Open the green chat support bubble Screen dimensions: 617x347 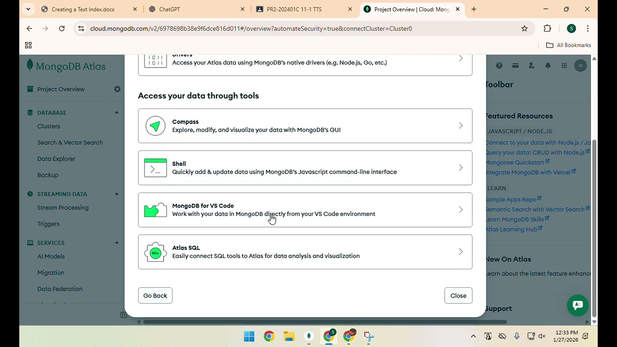pyautogui.click(x=577, y=305)
